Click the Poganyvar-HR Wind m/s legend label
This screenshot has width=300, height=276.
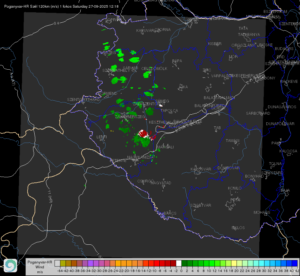tap(40, 267)
